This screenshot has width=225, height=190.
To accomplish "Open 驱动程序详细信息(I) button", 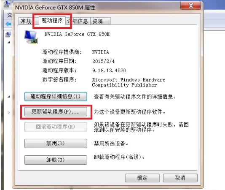I will pos(56,97).
